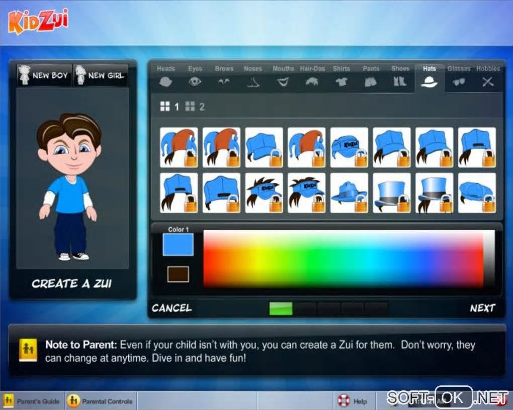Open the Heads category

click(165, 77)
